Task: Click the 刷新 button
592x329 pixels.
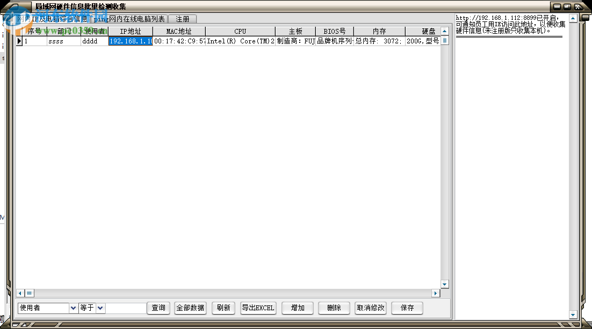Action: 223,308
